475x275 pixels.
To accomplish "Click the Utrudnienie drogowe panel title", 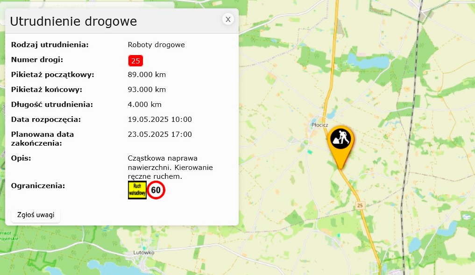I will (x=74, y=21).
